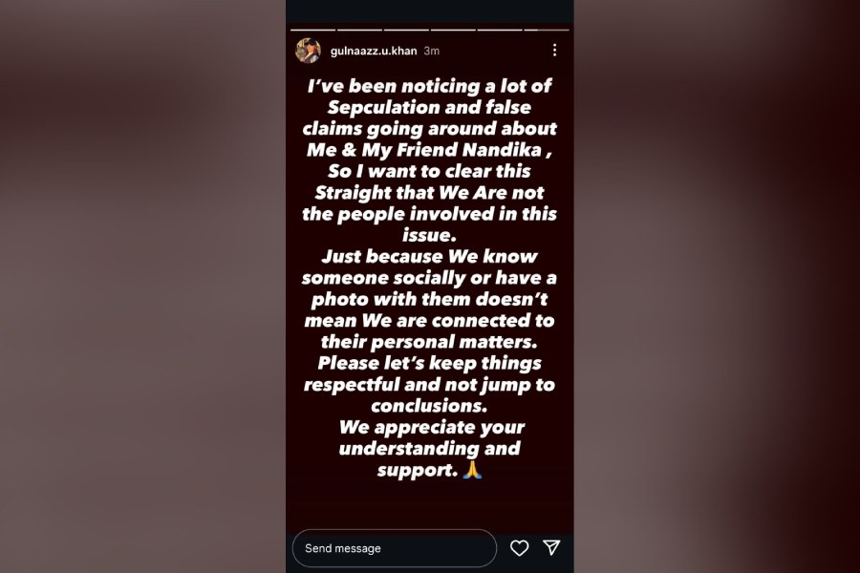Jump to the second story progress segment

(x=360, y=30)
